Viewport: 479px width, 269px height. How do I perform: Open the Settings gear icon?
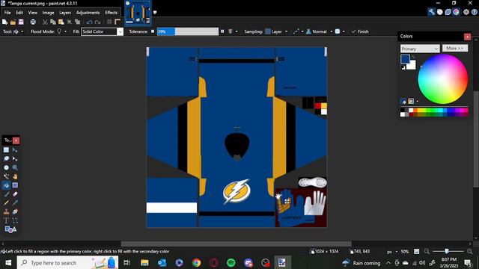pyautogui.click(x=466, y=12)
